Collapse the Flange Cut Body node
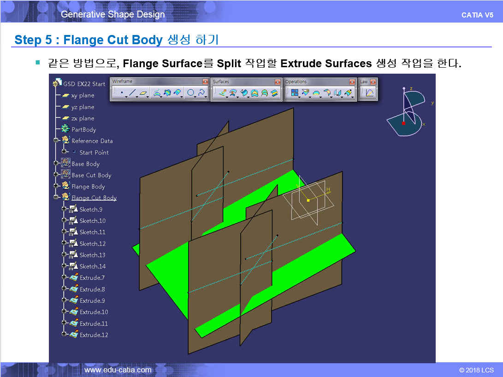Viewport: 503px width, 377px height. (x=56, y=197)
